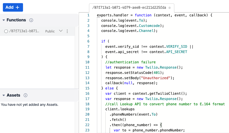Click the circle status icon beside /87f713a1-b871 function
The height and width of the screenshot is (133, 229).
(6, 31)
